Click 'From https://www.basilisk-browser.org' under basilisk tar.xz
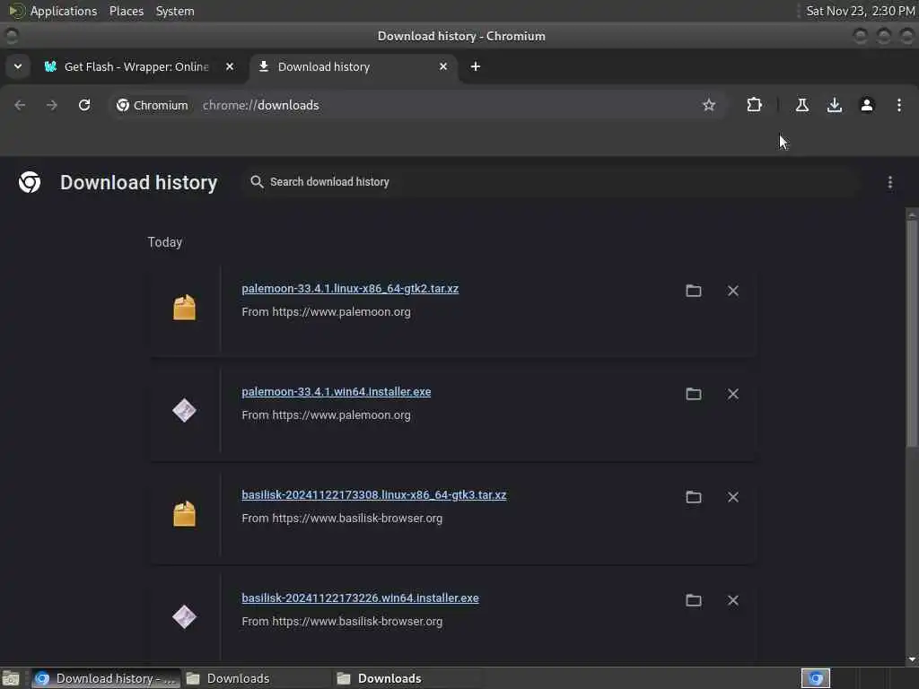This screenshot has width=919, height=689. [342, 518]
